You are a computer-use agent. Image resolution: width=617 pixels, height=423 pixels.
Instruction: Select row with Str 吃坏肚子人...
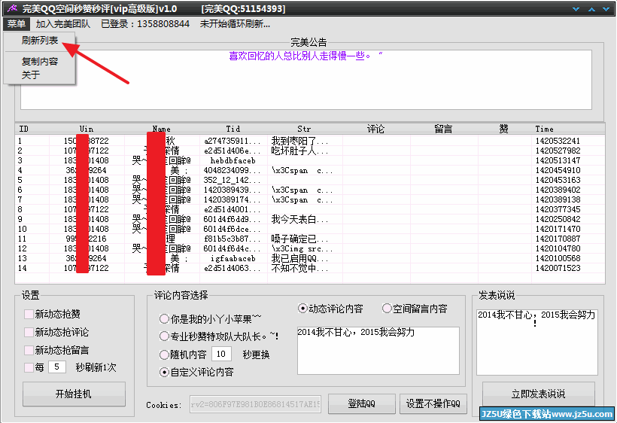click(310, 151)
